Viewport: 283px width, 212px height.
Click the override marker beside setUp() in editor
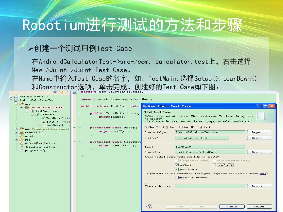tap(74, 128)
